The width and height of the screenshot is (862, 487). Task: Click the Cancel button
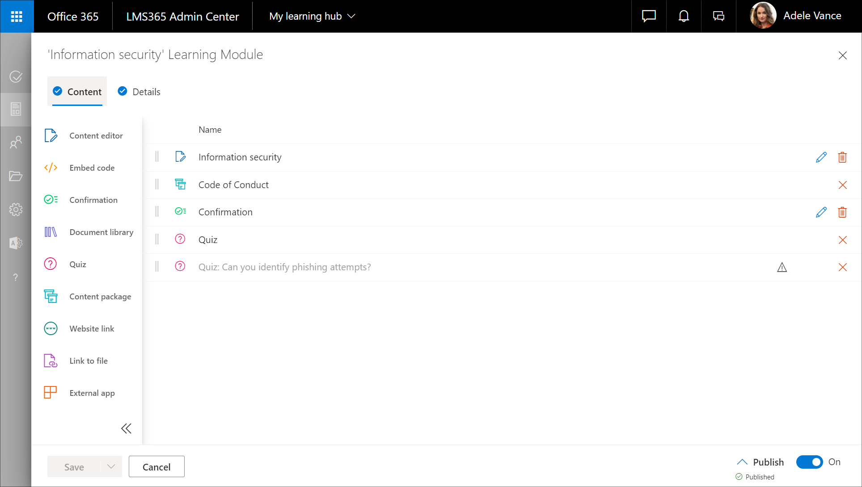click(156, 467)
